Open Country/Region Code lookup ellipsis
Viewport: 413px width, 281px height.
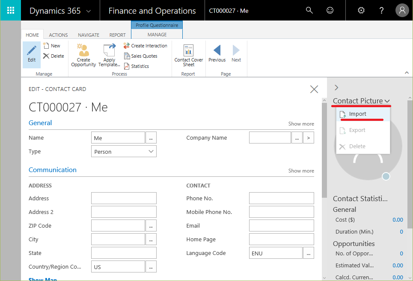pos(151,266)
